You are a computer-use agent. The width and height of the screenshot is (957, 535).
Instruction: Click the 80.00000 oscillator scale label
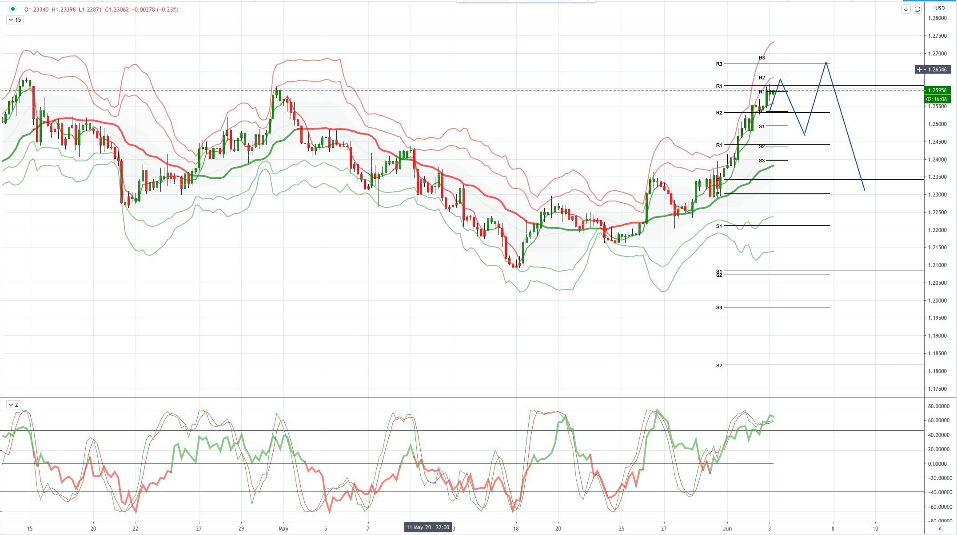(939, 406)
